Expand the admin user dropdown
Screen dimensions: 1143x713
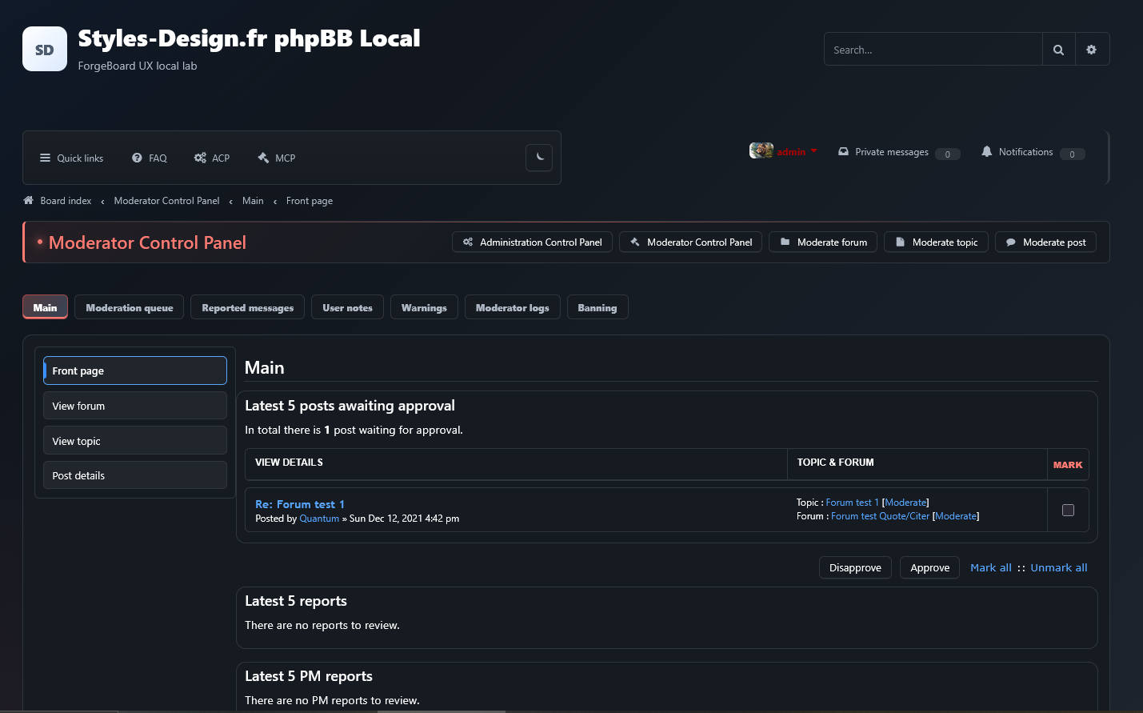(x=784, y=151)
